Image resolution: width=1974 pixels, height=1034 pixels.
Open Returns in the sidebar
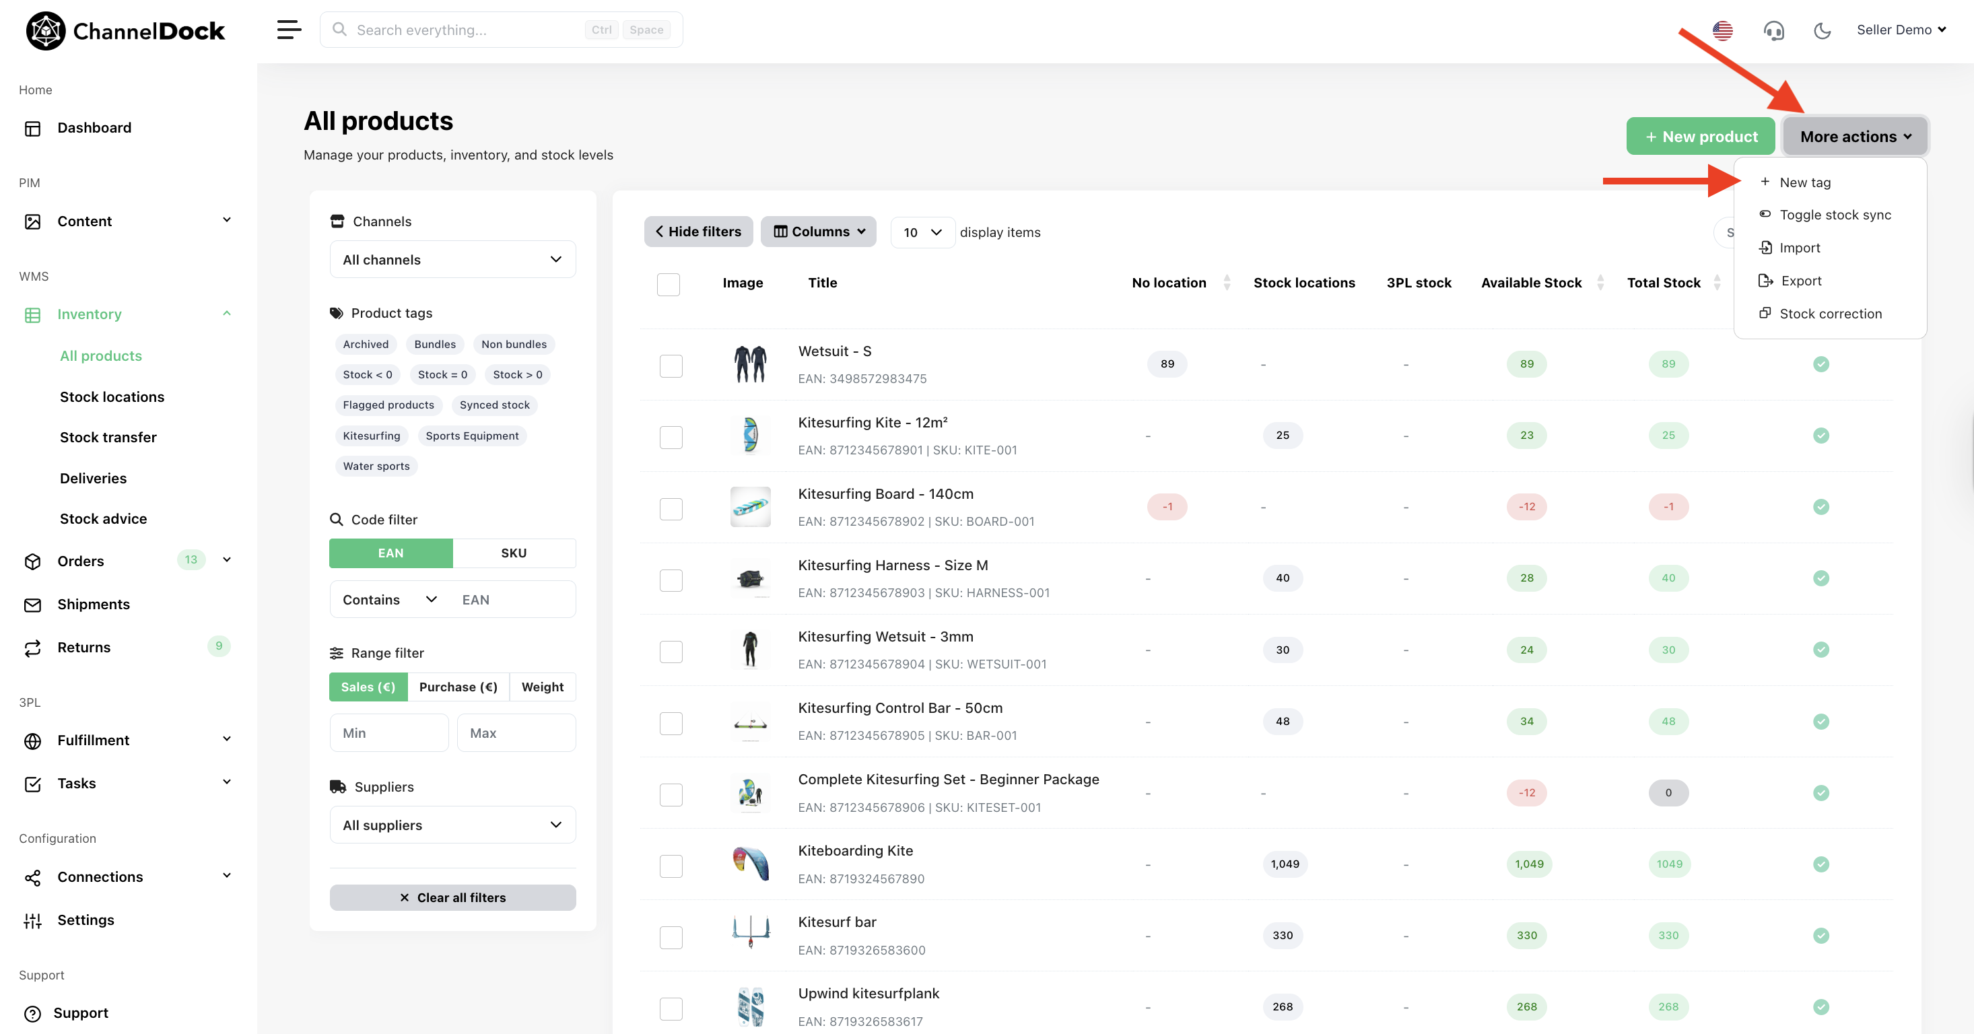83,647
